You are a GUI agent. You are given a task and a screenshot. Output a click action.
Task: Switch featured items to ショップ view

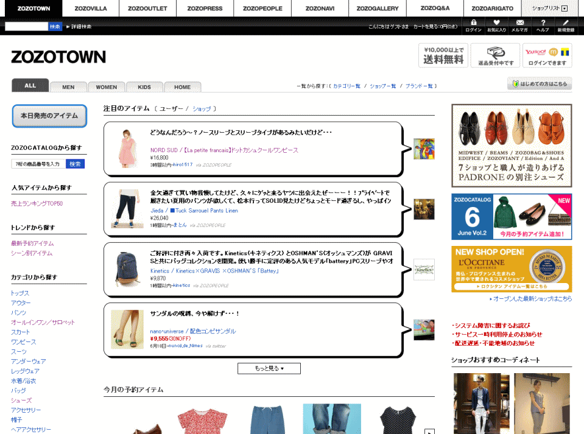[x=202, y=109]
